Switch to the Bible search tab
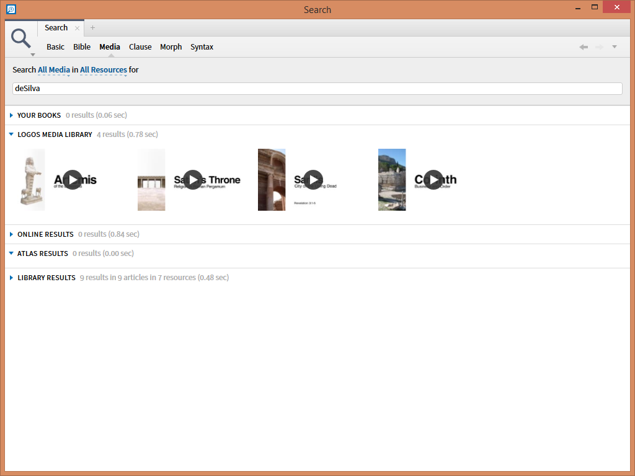The height and width of the screenshot is (476, 635). pyautogui.click(x=81, y=46)
